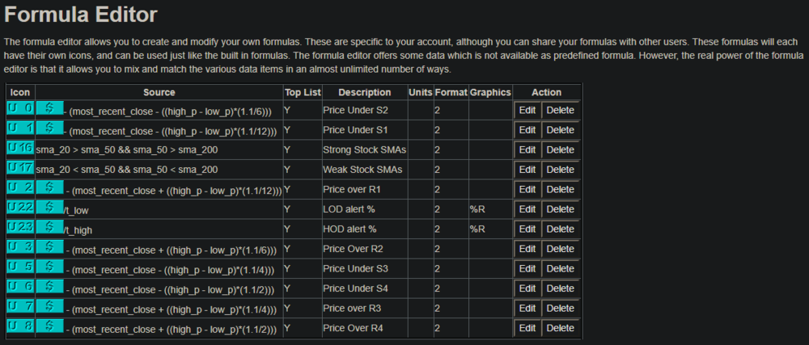809x345 pixels.
Task: Edit the Price Under S2 formula
Action: pyautogui.click(x=527, y=109)
